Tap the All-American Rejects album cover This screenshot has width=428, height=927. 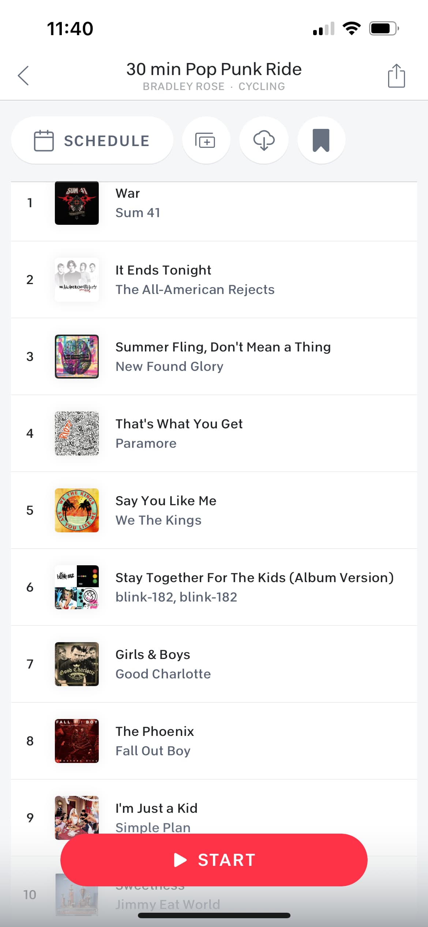point(77,280)
